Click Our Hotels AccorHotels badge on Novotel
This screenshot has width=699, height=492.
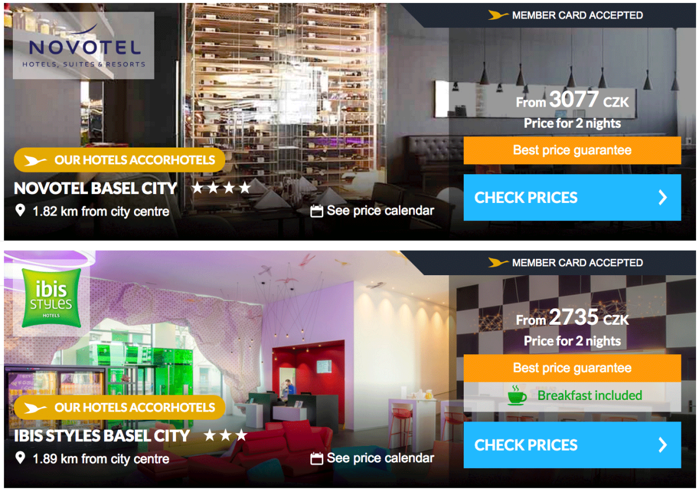pyautogui.click(x=119, y=160)
